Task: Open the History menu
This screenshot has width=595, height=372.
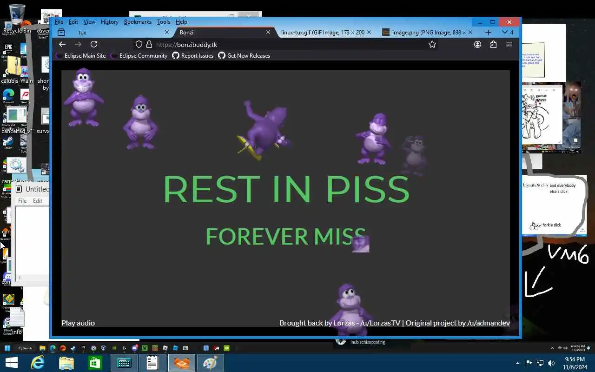Action: point(110,22)
